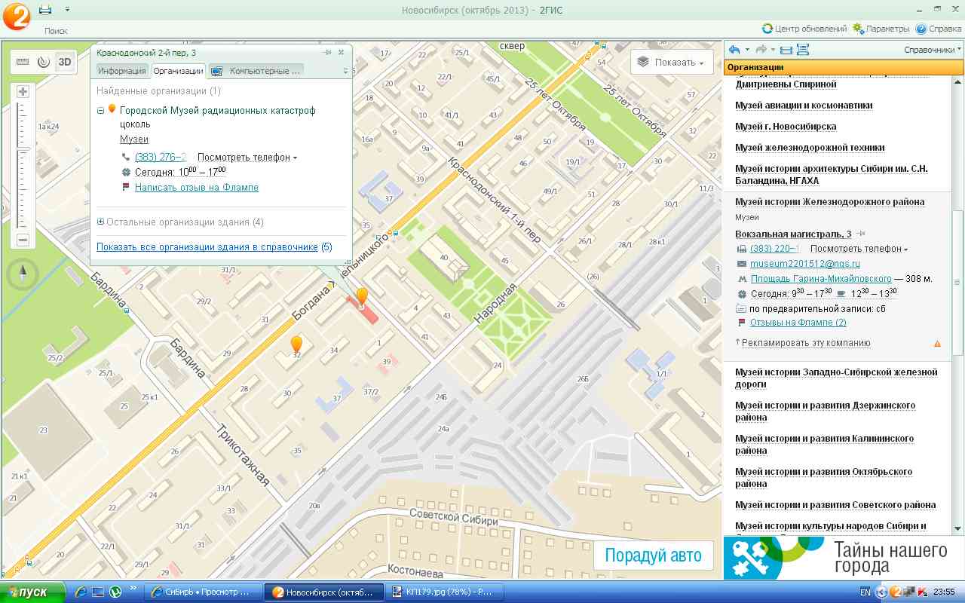The width and height of the screenshot is (965, 603).
Task: Click the orange warning triangle icon
Action: [937, 344]
